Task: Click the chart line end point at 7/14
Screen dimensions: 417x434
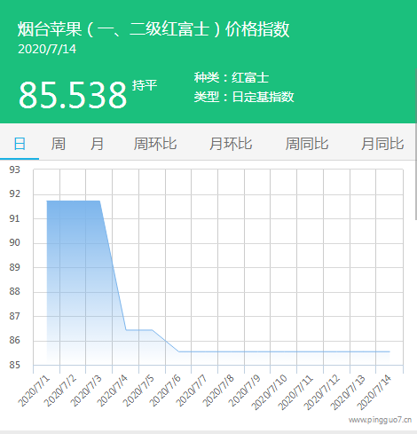Action: (x=389, y=351)
